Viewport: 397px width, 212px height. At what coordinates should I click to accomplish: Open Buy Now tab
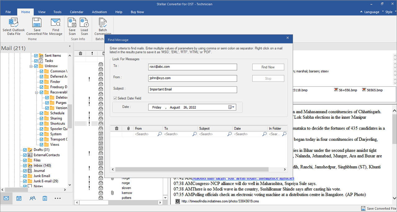pos(137,12)
